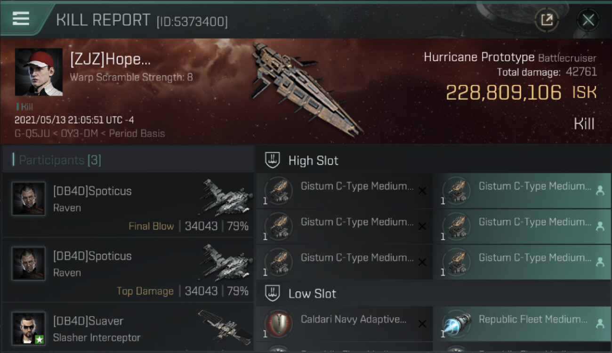Click the share kill report icon

(547, 20)
